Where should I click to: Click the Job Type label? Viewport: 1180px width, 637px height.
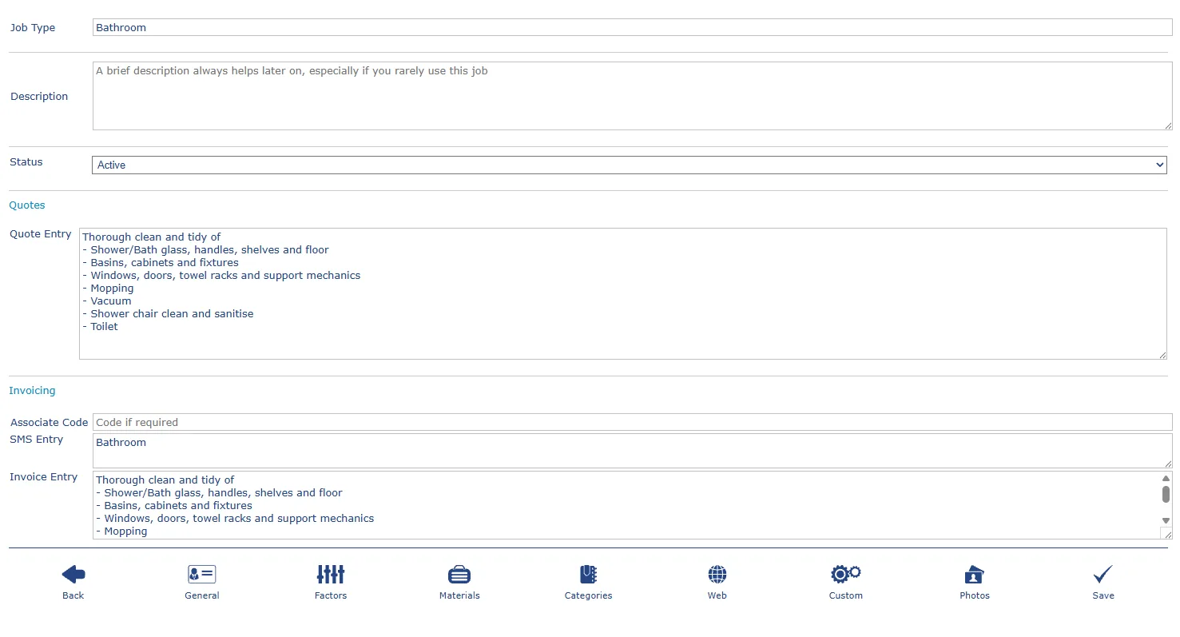click(33, 27)
